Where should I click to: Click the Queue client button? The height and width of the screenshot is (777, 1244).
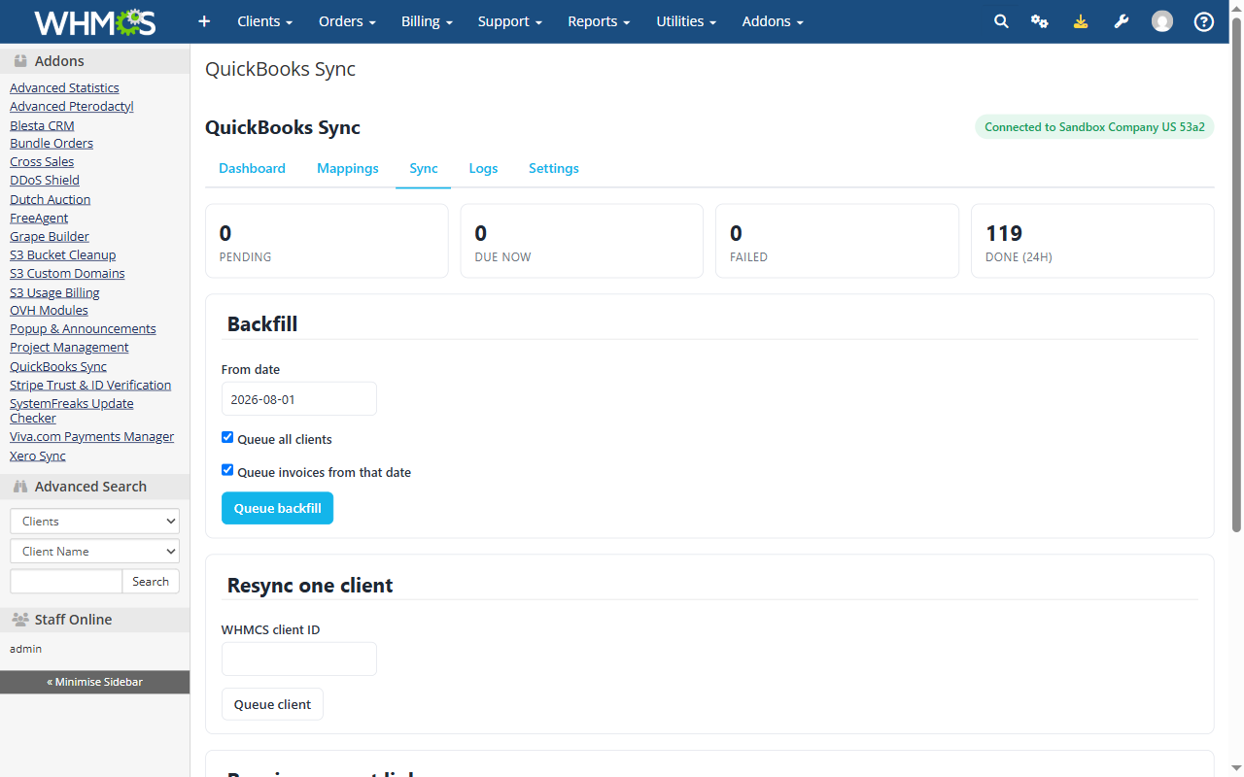[272, 704]
